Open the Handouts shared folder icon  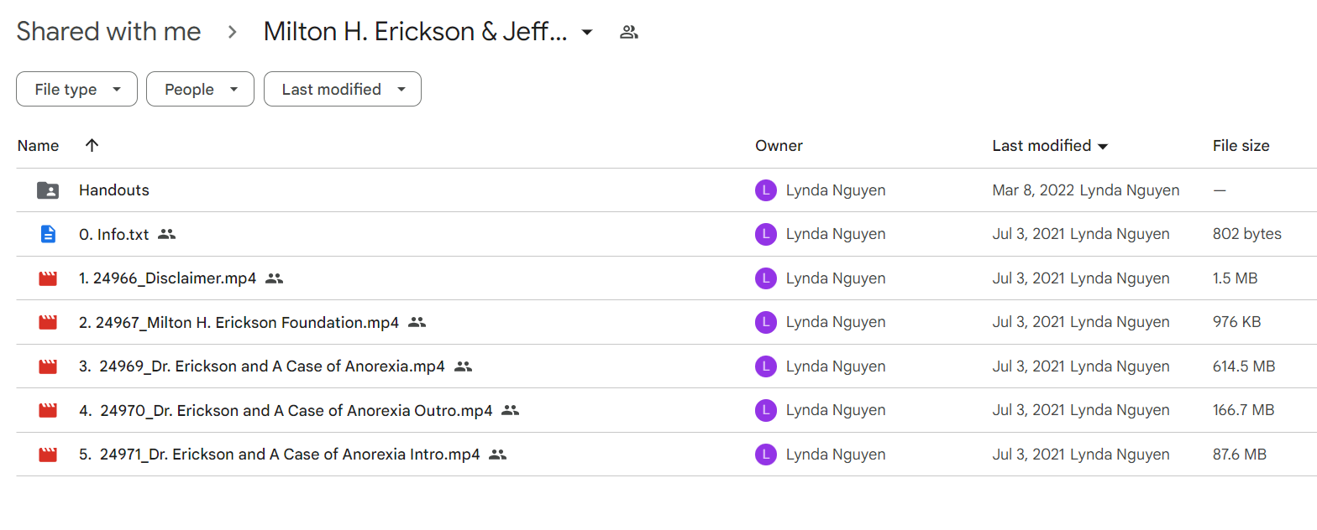click(48, 190)
